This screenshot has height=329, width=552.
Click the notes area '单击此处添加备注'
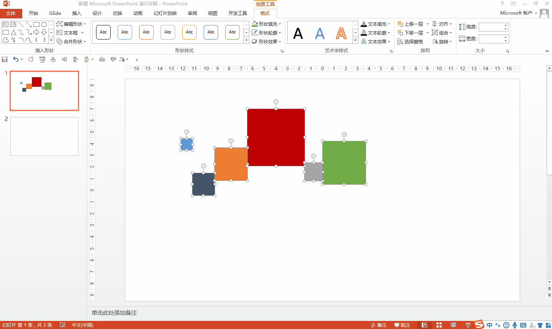(x=114, y=313)
